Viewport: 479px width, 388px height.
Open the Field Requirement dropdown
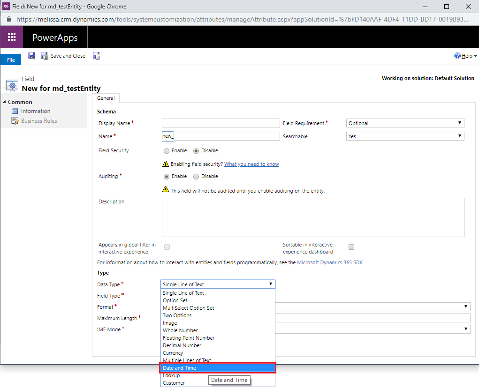click(x=405, y=123)
